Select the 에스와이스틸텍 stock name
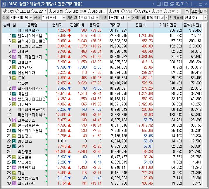The height and width of the screenshot is (189, 209). click(x=30, y=131)
